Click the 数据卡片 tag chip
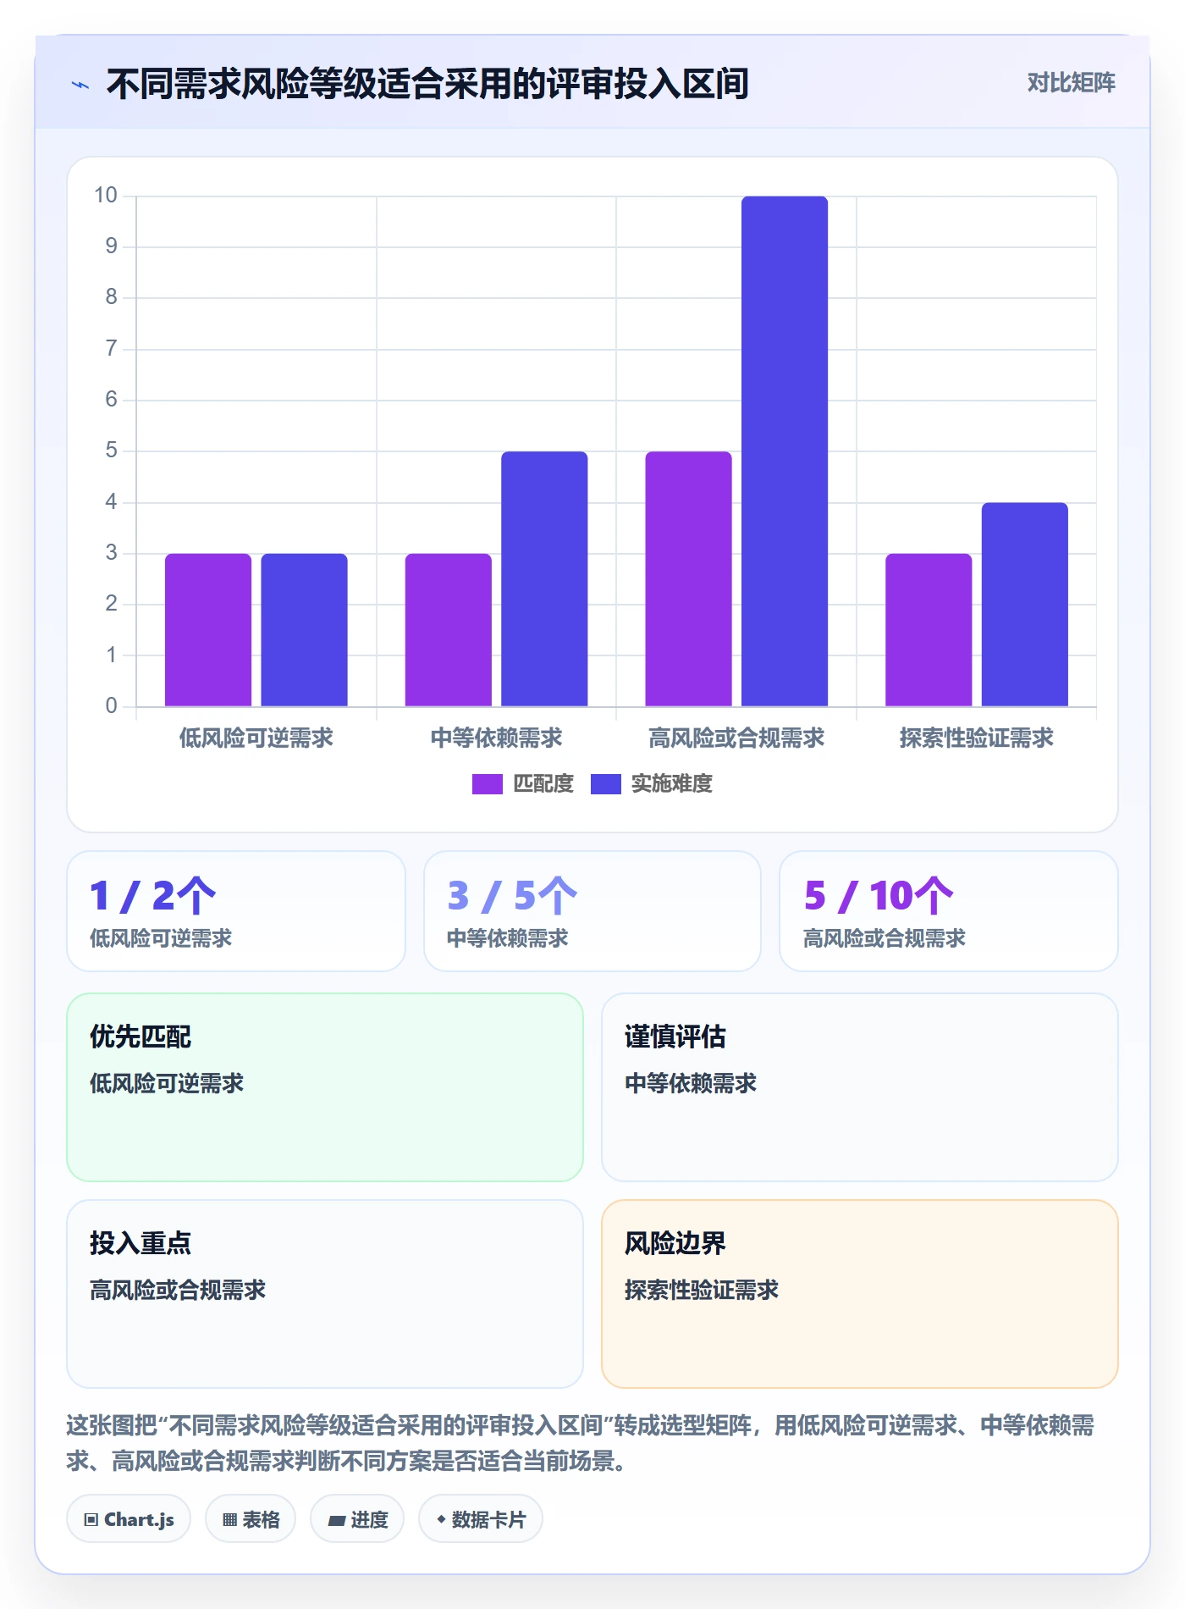Image resolution: width=1185 pixels, height=1609 pixels. click(481, 1519)
